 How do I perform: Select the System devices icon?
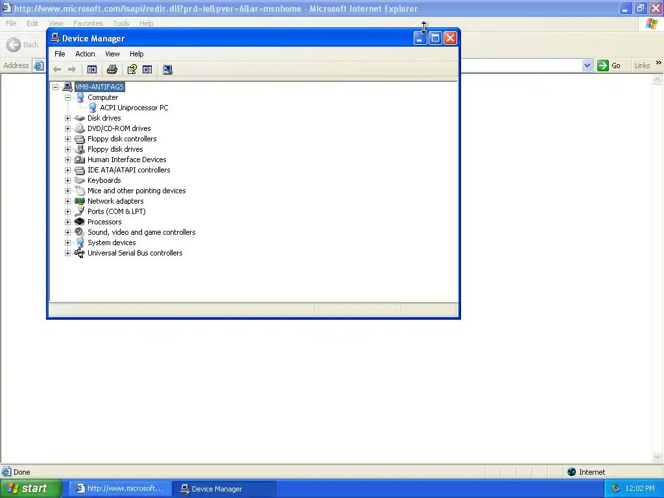click(80, 243)
